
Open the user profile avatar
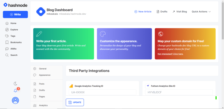coord(15,100)
